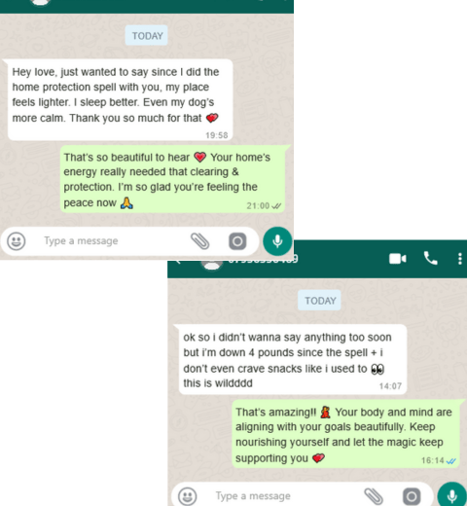This screenshot has width=467, height=506.
Task: Attach file with top chat paperclip
Action: pos(199,241)
